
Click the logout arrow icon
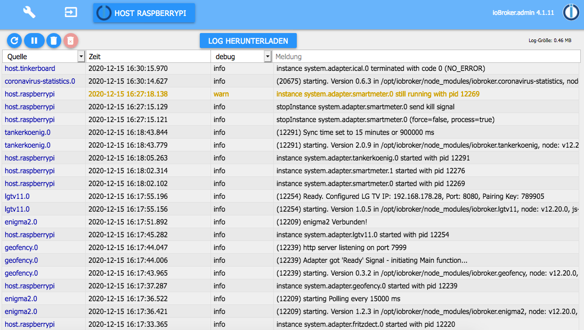(x=71, y=12)
